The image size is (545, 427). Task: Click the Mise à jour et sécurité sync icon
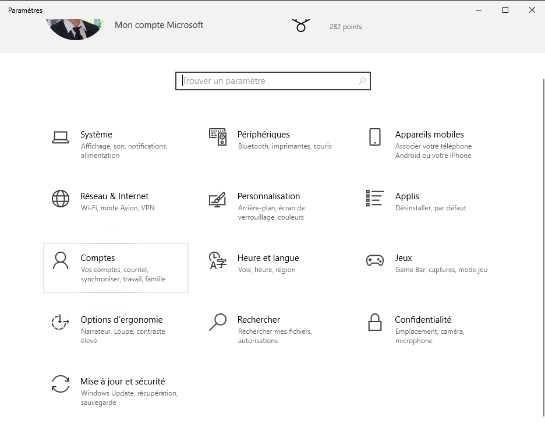[x=61, y=384]
